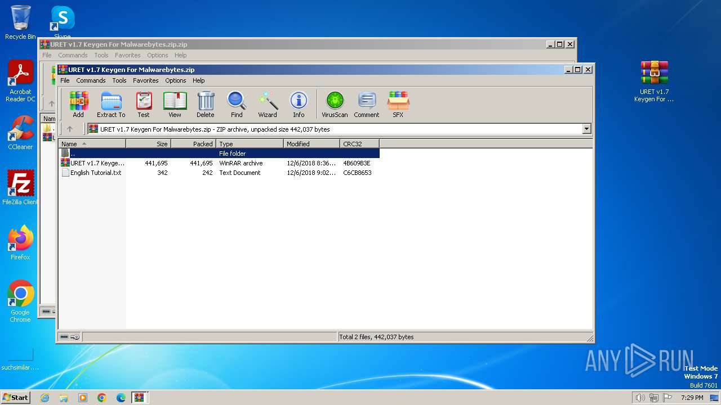Image resolution: width=721 pixels, height=405 pixels.
Task: Open Acrobat Reader DC desktop icon
Action: pos(20,82)
